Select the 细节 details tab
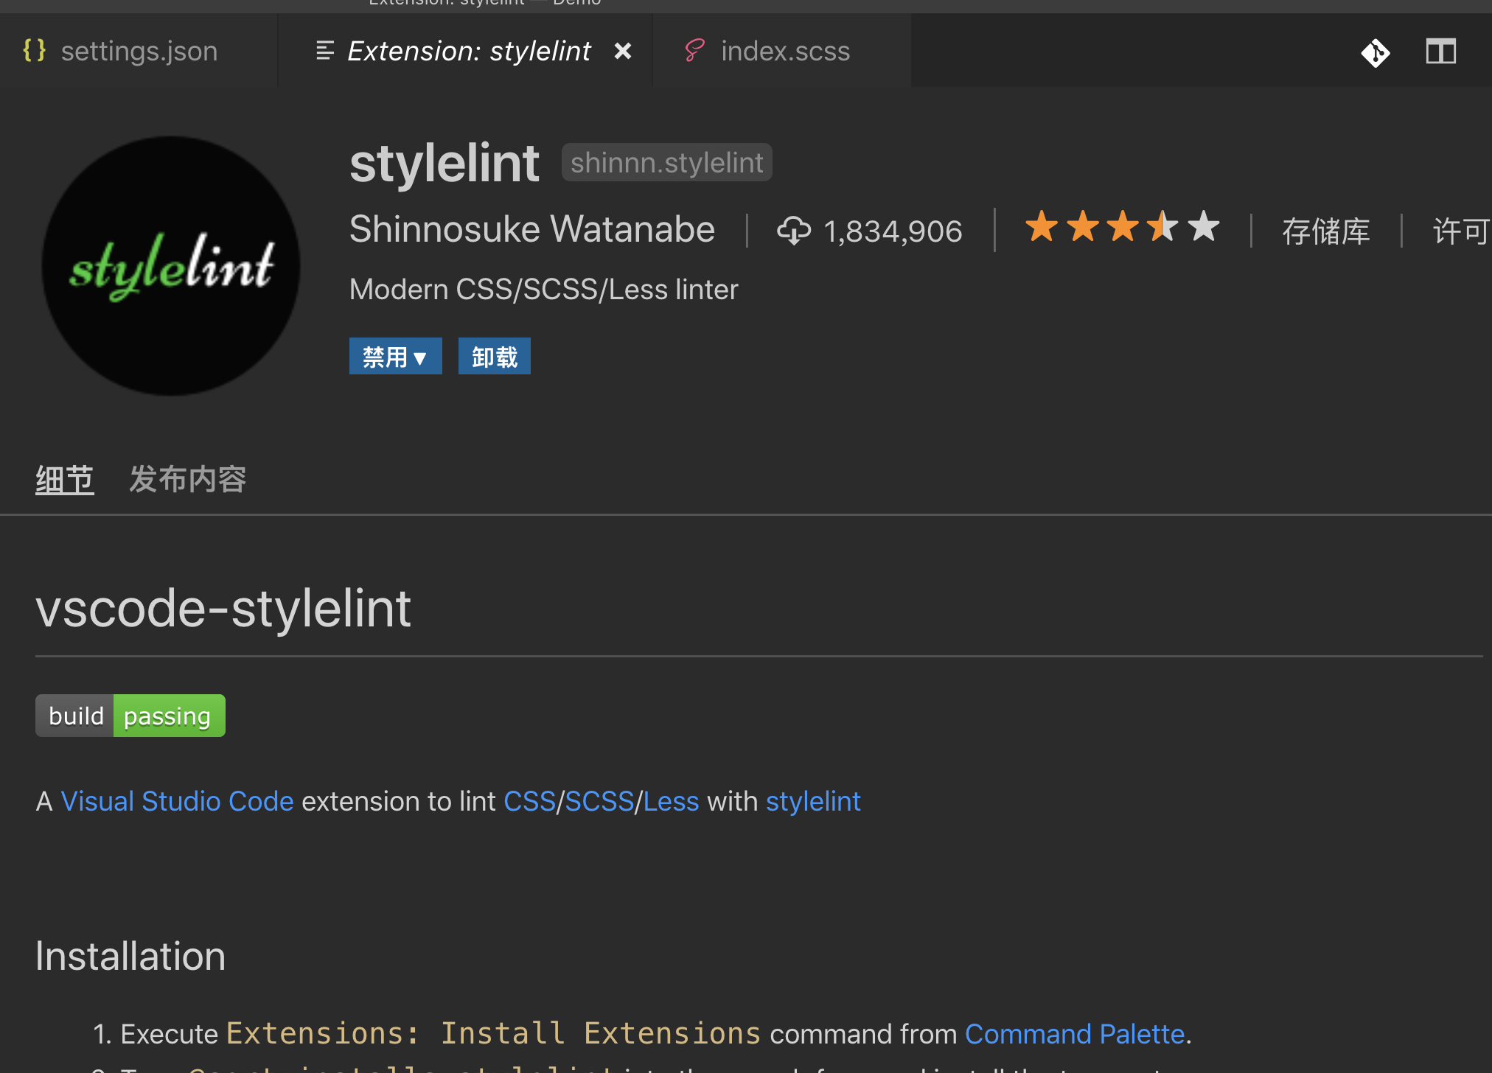The width and height of the screenshot is (1492, 1073). pyautogui.click(x=65, y=480)
